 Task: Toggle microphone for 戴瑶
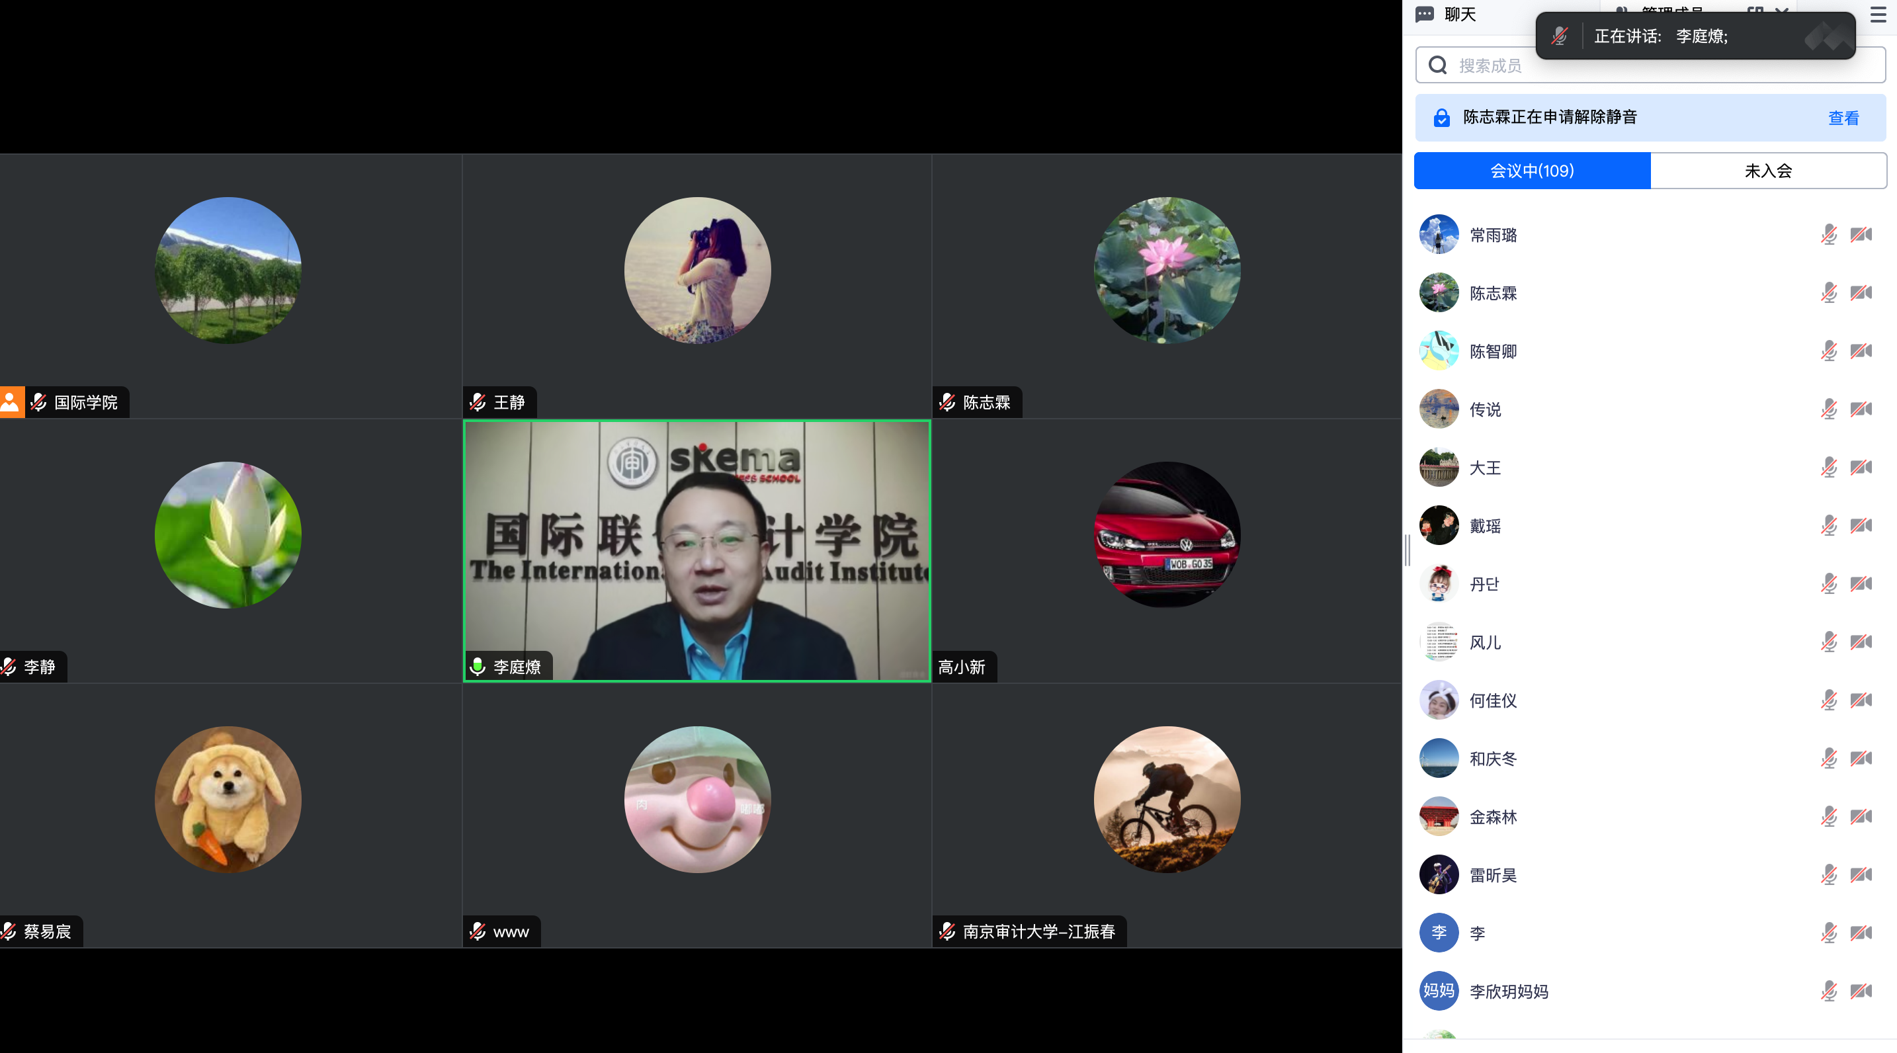click(x=1828, y=526)
